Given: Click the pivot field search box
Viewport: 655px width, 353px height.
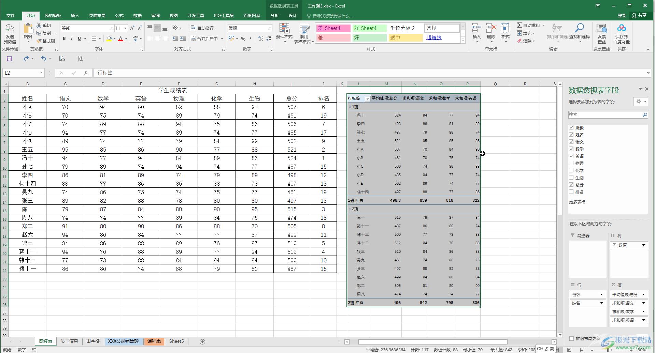Looking at the screenshot, I should (608, 115).
